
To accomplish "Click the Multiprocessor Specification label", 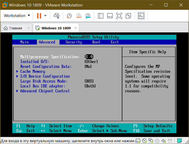I will pos(50,57).
